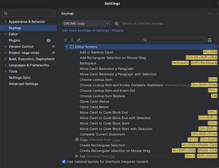Click the Edit Shortcut pencil icon
219x168 pixels.
79,40
